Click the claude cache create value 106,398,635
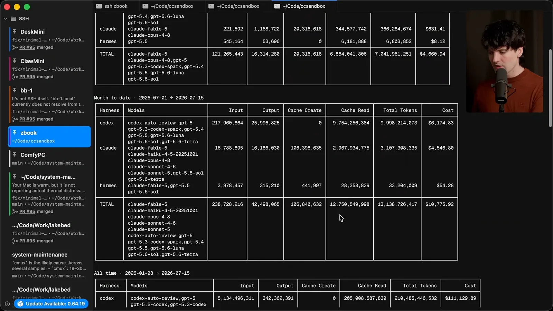The width and height of the screenshot is (553, 311). [x=306, y=148]
